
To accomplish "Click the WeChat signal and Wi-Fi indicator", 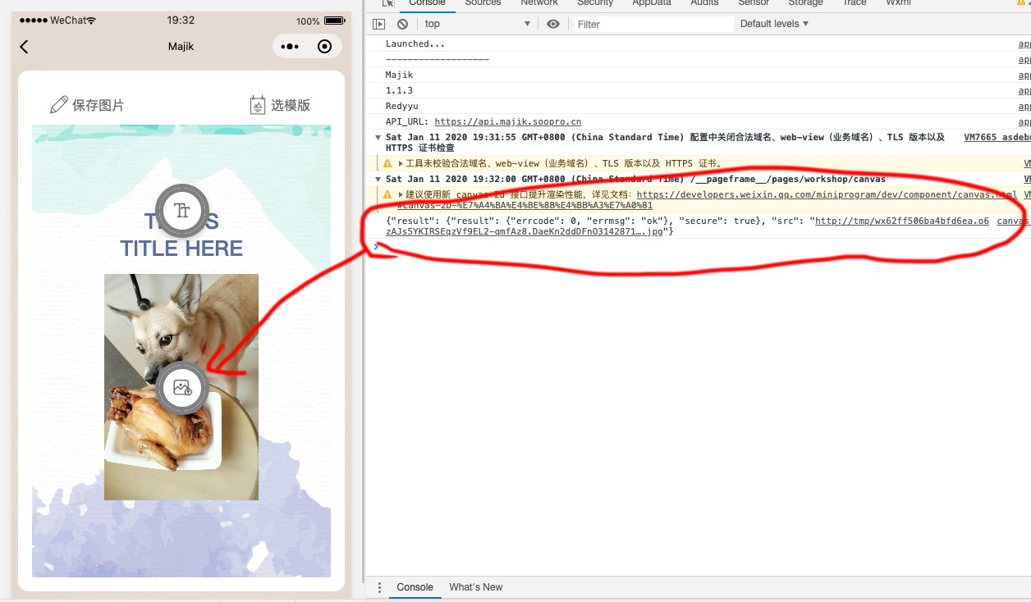I will [57, 21].
